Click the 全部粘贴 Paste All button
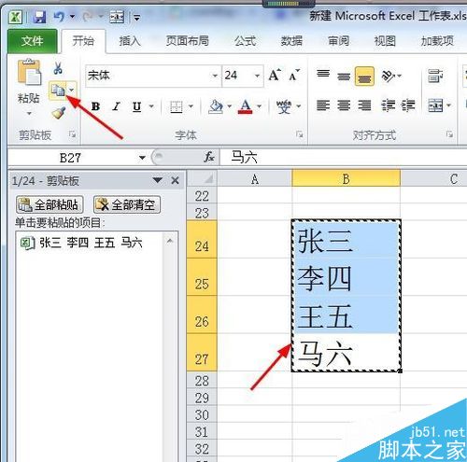The height and width of the screenshot is (462, 467). 50,204
